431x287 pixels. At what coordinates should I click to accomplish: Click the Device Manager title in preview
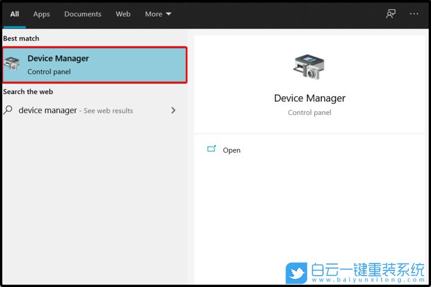click(x=310, y=98)
